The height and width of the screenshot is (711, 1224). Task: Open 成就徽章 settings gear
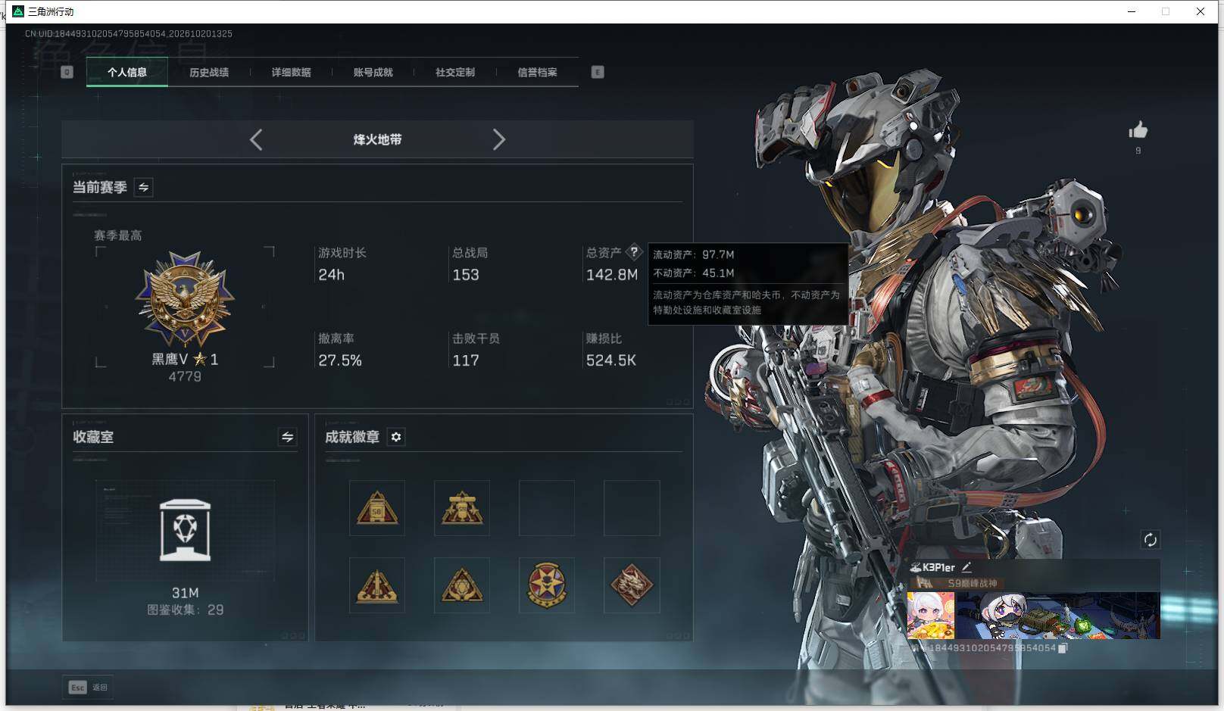point(396,437)
